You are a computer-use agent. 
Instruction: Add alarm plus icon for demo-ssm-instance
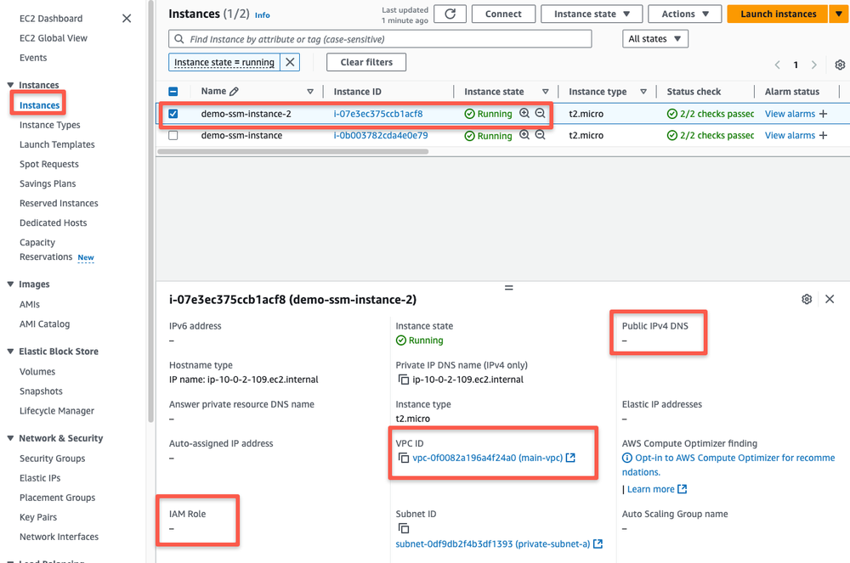824,135
